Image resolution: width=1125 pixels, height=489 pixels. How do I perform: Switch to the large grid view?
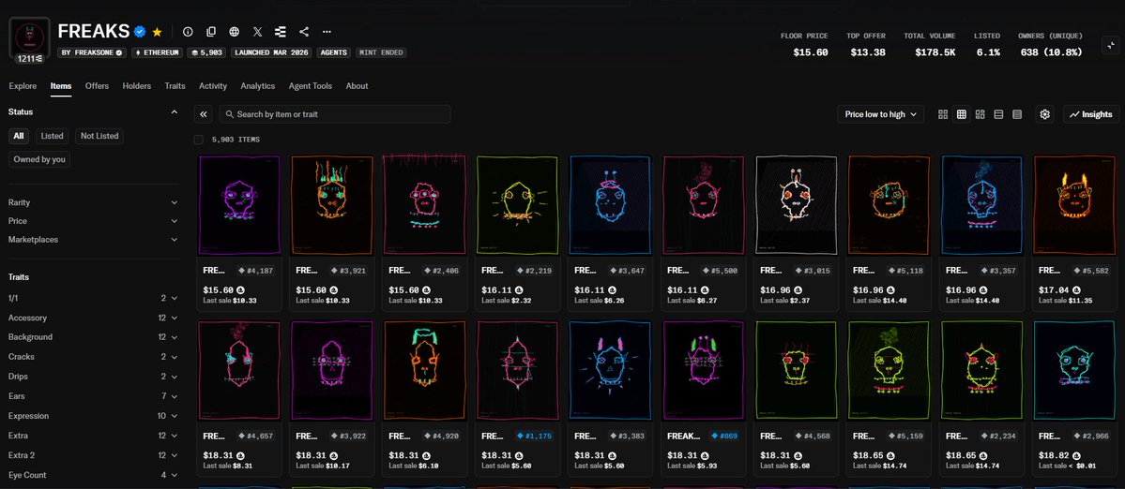(943, 114)
